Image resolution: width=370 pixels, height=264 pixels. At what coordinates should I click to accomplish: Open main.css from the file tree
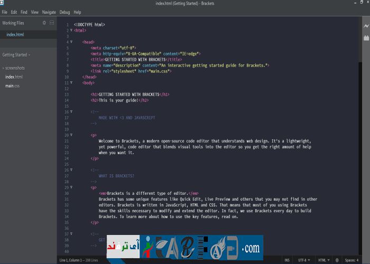point(13,86)
